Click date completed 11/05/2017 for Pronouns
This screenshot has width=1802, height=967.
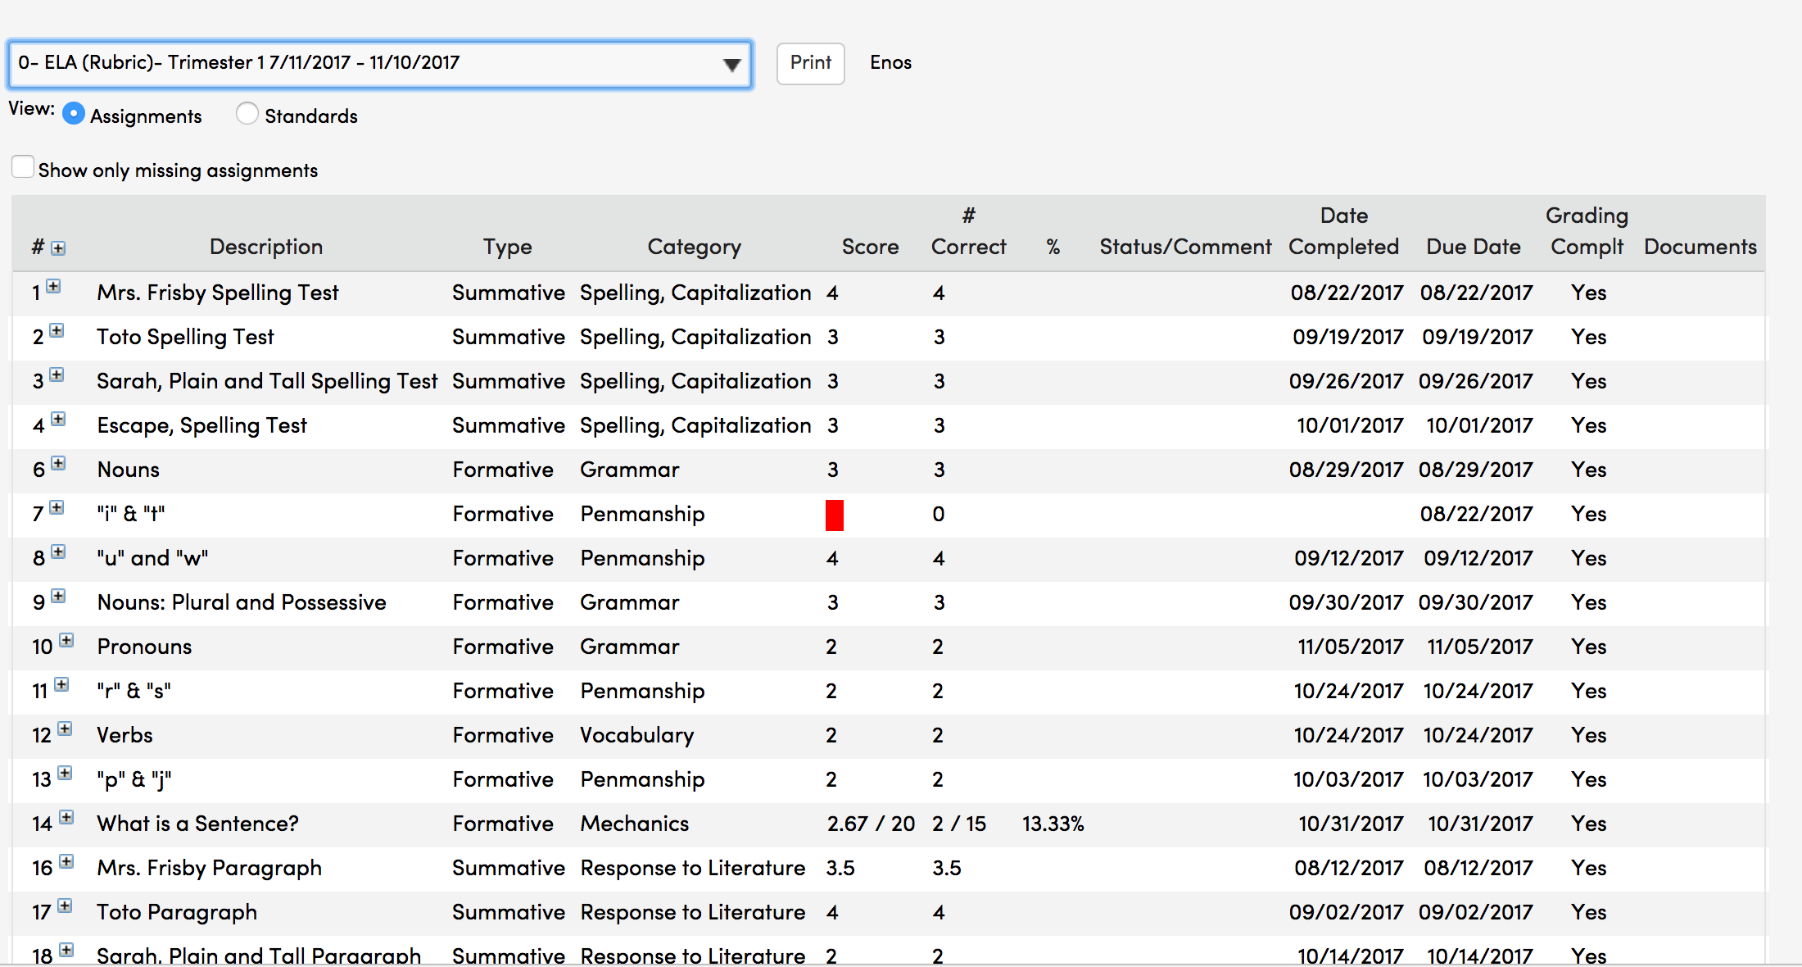point(1350,647)
